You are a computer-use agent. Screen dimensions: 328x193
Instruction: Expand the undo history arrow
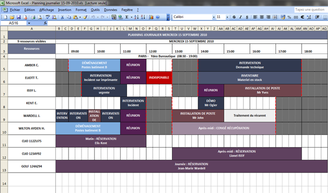(x=98, y=17)
